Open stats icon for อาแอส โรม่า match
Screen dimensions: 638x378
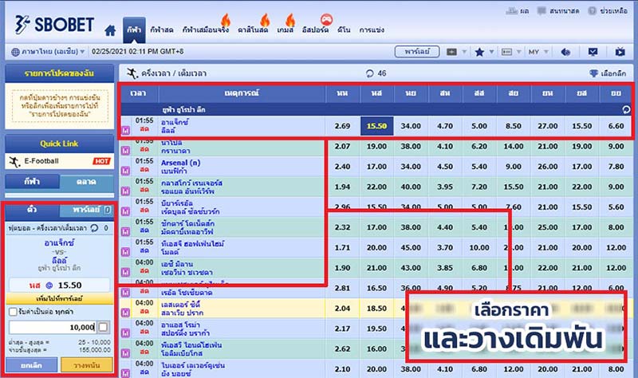[x=125, y=333]
